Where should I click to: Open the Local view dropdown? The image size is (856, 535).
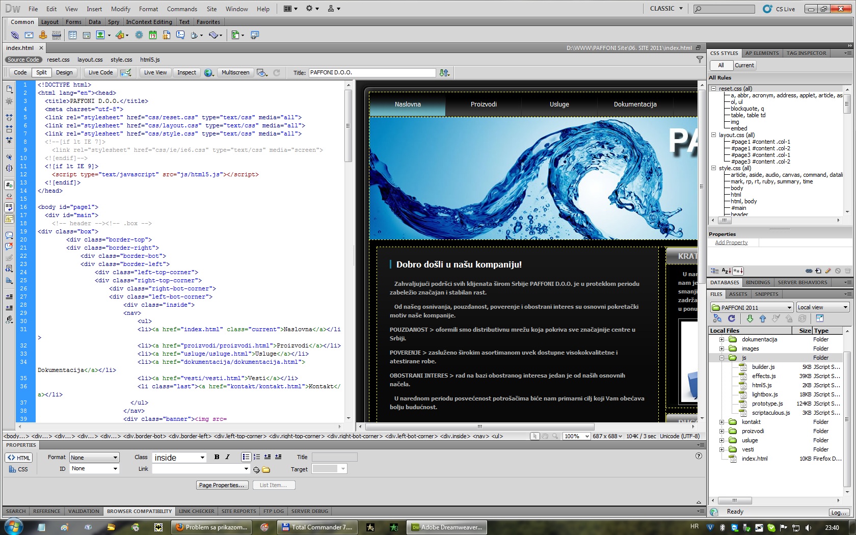pyautogui.click(x=822, y=307)
